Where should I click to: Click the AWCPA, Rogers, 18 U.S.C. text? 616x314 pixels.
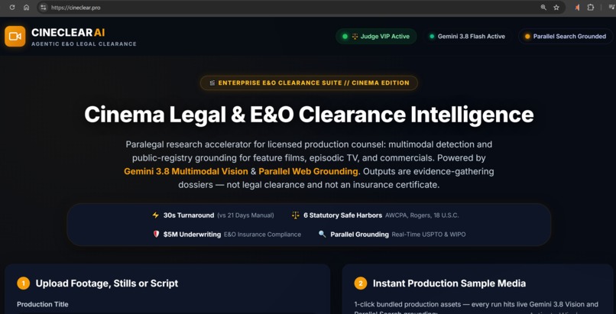point(422,215)
